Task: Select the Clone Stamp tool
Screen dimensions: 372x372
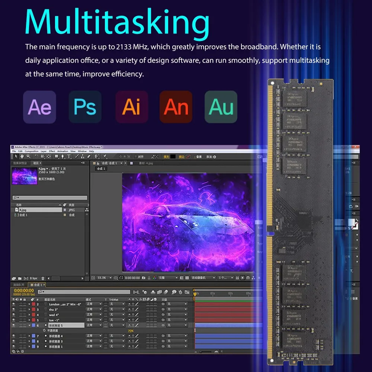Action: (83, 156)
